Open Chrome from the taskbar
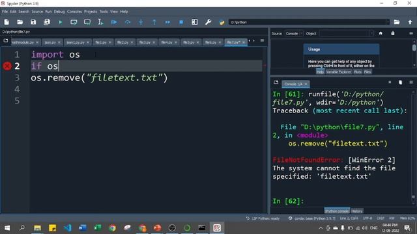 click(112, 228)
